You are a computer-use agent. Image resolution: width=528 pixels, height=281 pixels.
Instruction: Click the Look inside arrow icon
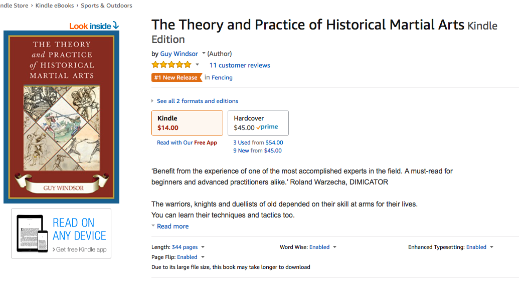click(x=116, y=25)
